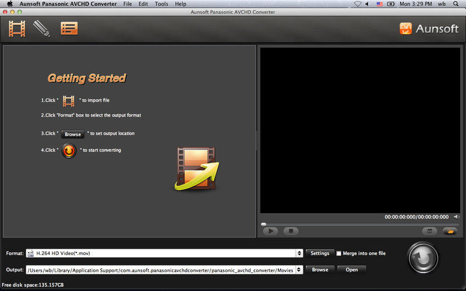Image resolution: width=466 pixels, height=291 pixels.
Task: Open Spotlight search icon
Action: [456, 4]
